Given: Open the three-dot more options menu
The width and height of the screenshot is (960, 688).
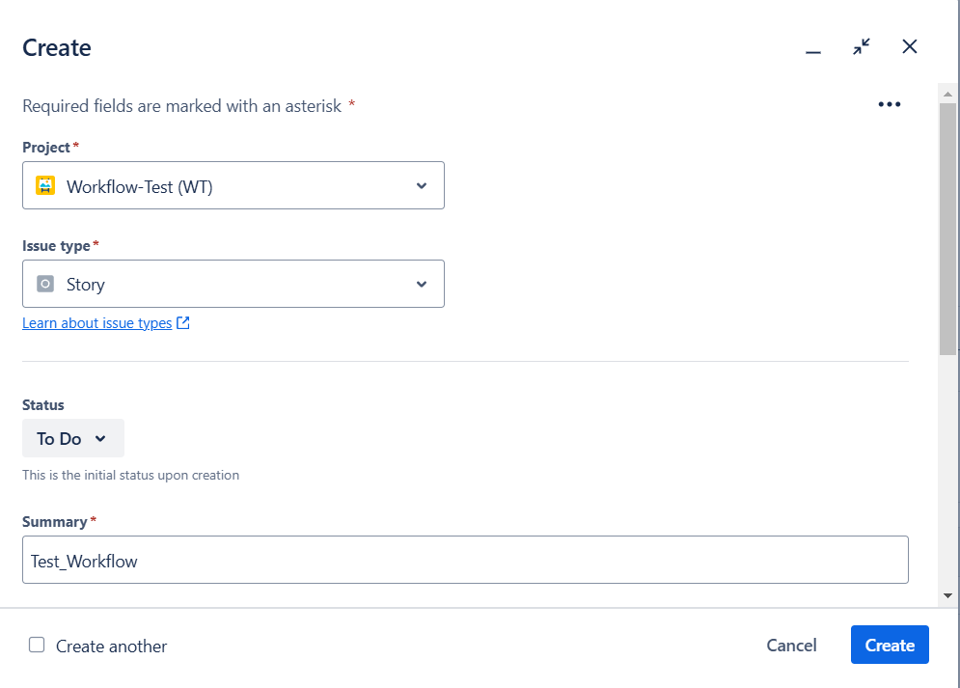Looking at the screenshot, I should (x=889, y=105).
